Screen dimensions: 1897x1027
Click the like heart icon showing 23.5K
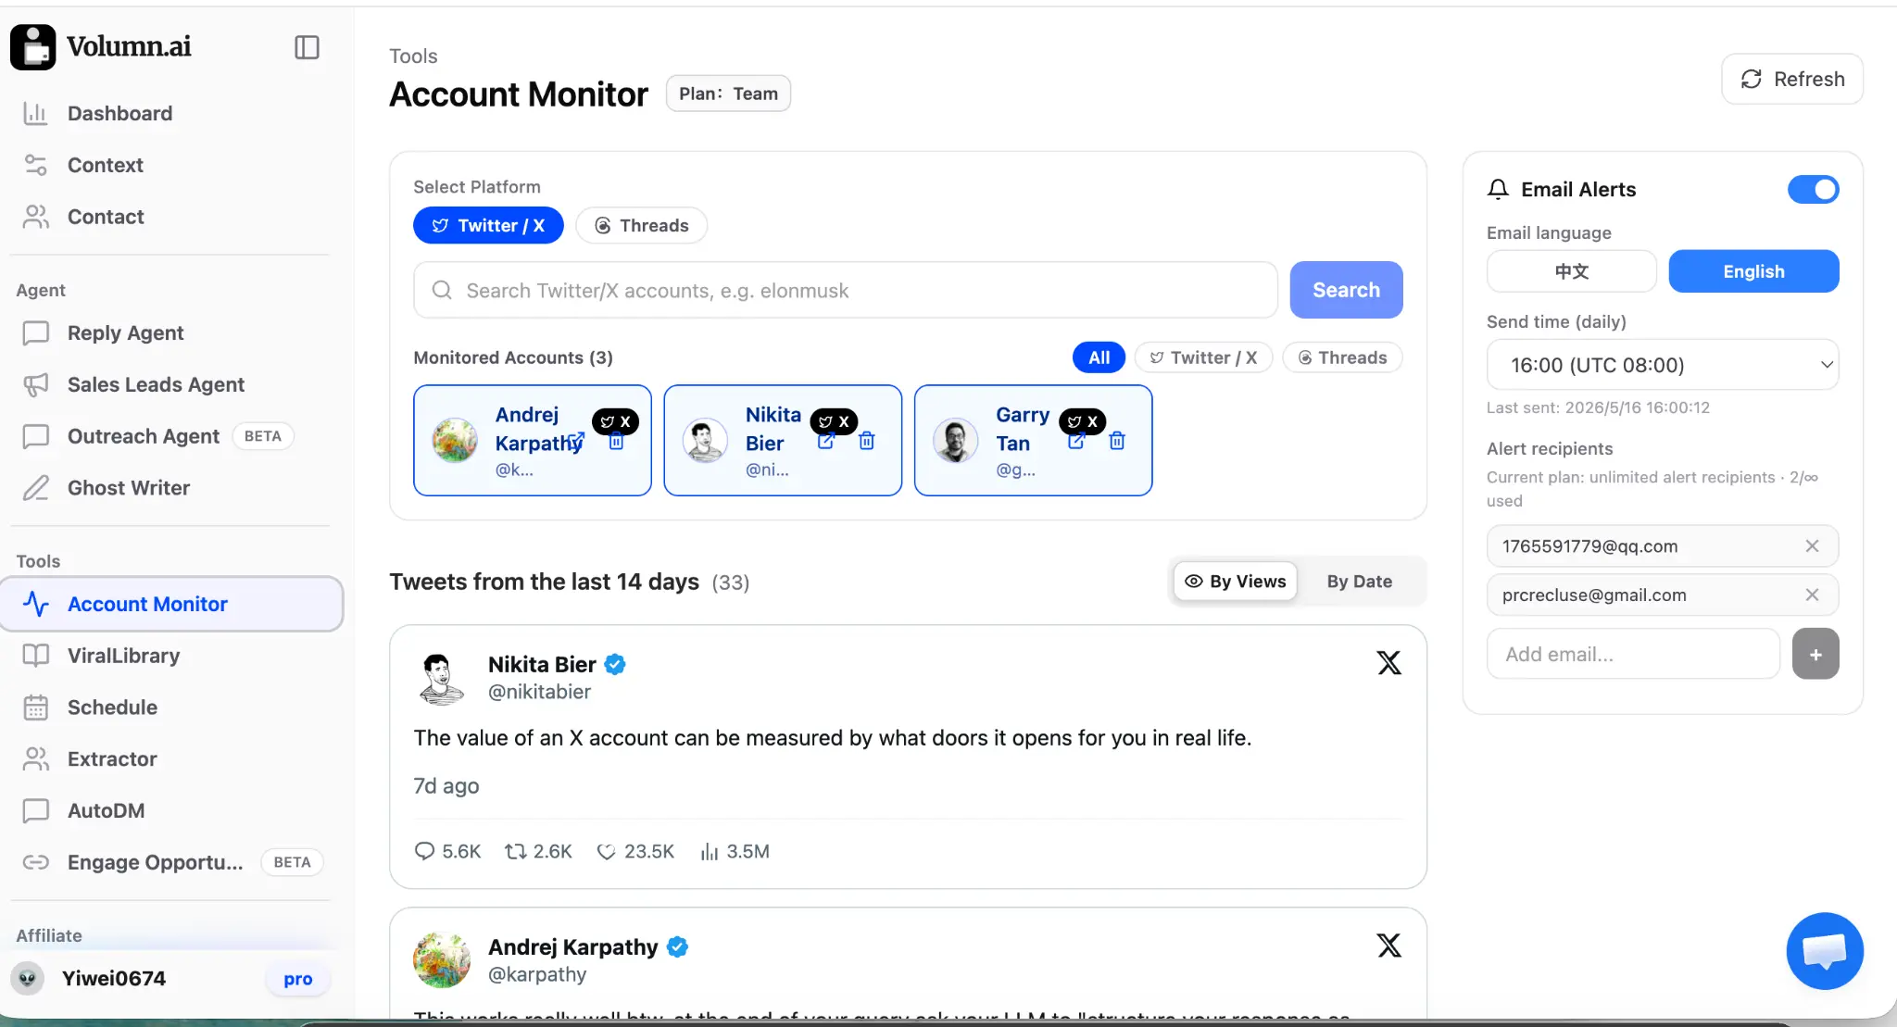606,852
